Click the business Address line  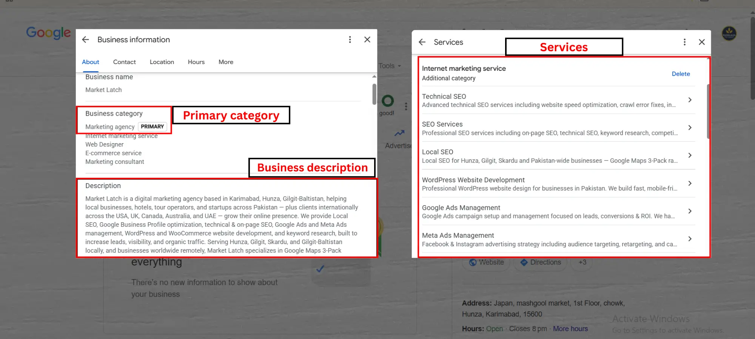(543, 308)
